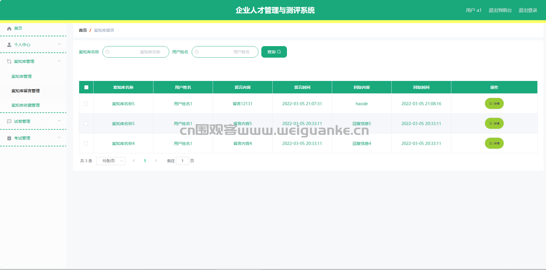Image resolution: width=546 pixels, height=270 pixels.
Task: Click 退出登录 to log out
Action: pos(528,10)
